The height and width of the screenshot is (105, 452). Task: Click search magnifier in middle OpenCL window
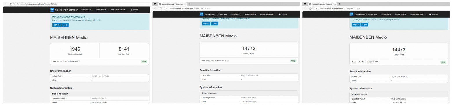280,14
